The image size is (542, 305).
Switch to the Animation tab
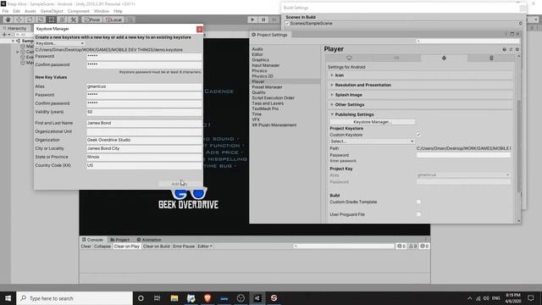tap(149, 240)
